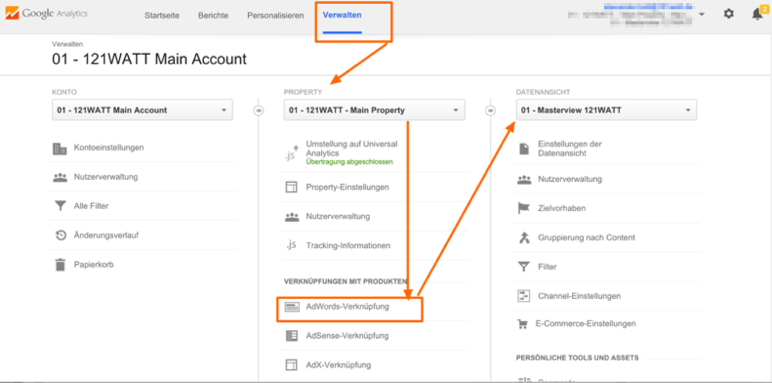Open the Property dropdown '01 - 121WATT - Main Property'
Viewport: 772px width, 383px height.
point(374,110)
